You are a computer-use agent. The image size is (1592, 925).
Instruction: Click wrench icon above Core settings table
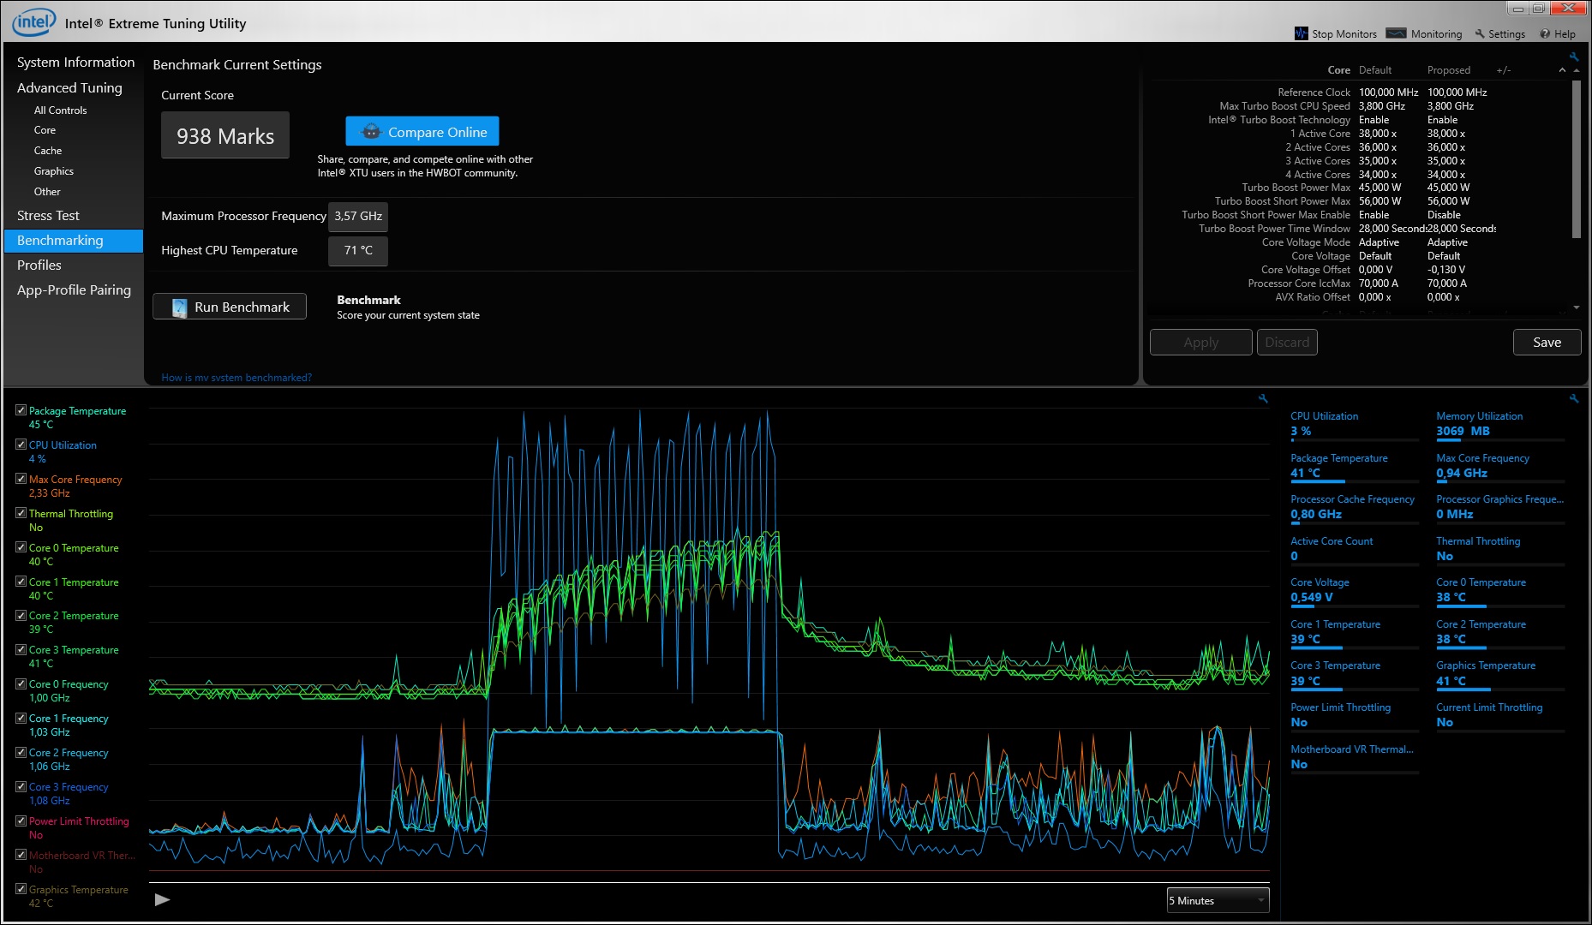pos(1574,57)
